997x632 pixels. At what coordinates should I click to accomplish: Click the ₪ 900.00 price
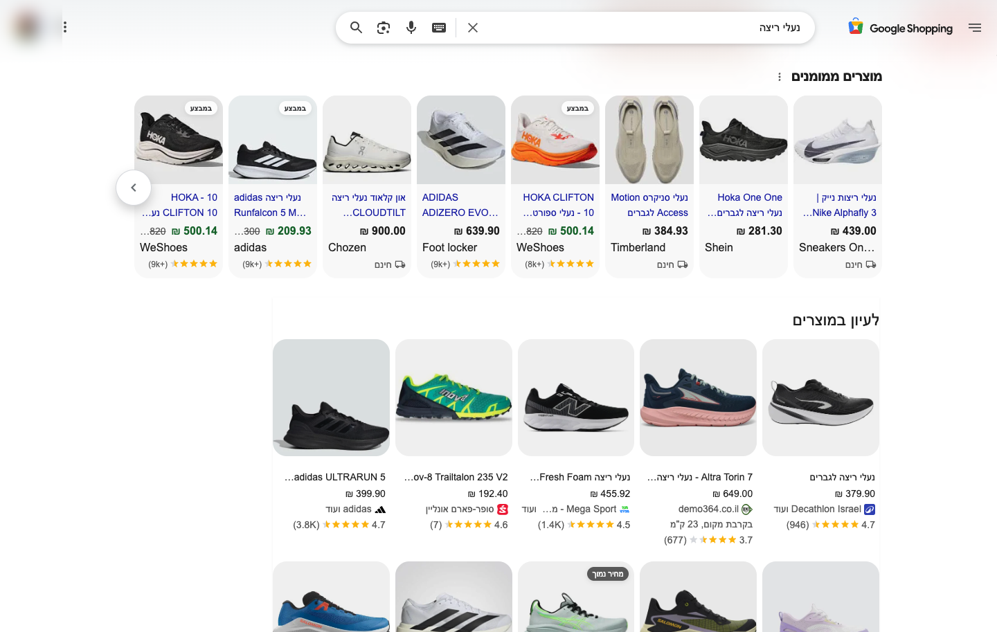tap(383, 231)
